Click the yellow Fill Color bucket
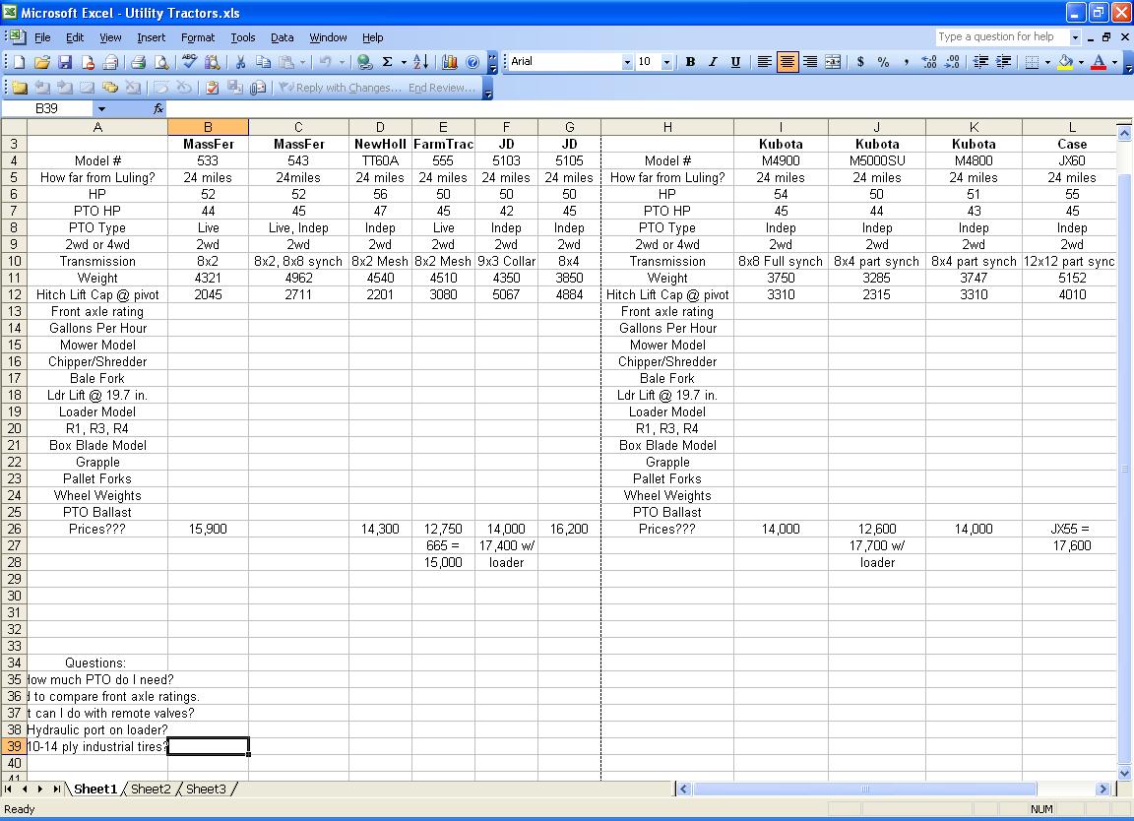Screen dimensions: 1134x821 coord(1065,62)
